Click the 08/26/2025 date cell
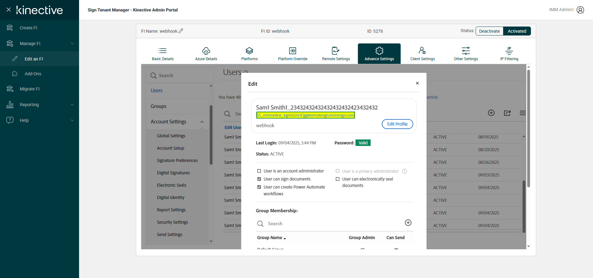Screen dimensions: 593x278 489,162
